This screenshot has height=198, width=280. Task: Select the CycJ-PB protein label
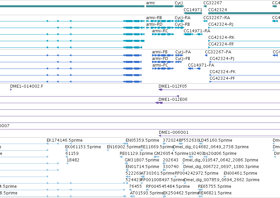[x=183, y=59]
